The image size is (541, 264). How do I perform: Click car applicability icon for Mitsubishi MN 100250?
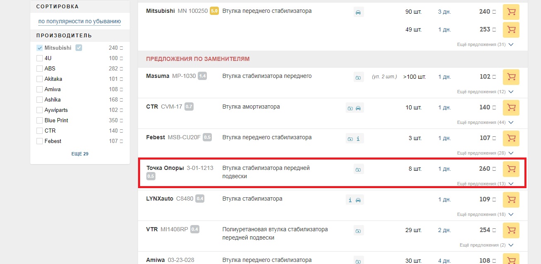359,12
